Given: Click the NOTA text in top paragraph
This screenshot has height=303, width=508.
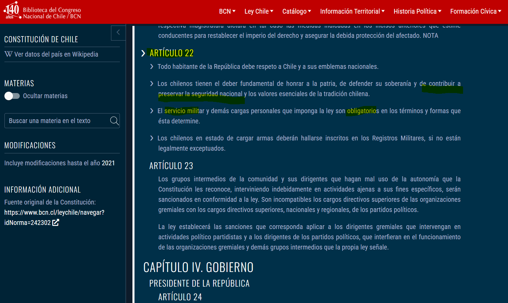Looking at the screenshot, I should [x=431, y=35].
